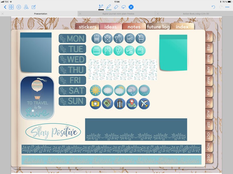Select the Stay Positive oval sticker
233x174 pixels.
pyautogui.click(x=53, y=132)
